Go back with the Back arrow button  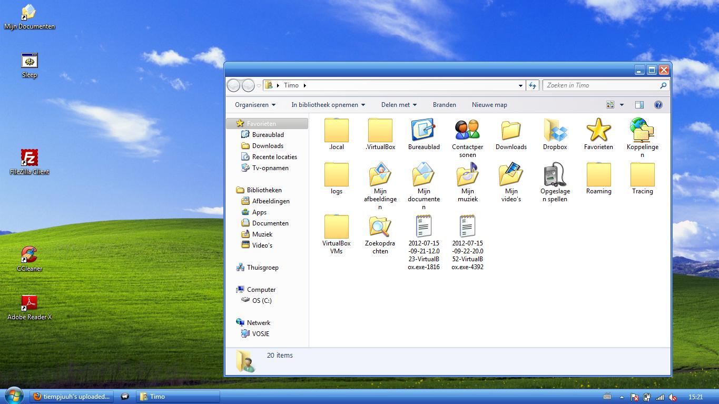(233, 85)
